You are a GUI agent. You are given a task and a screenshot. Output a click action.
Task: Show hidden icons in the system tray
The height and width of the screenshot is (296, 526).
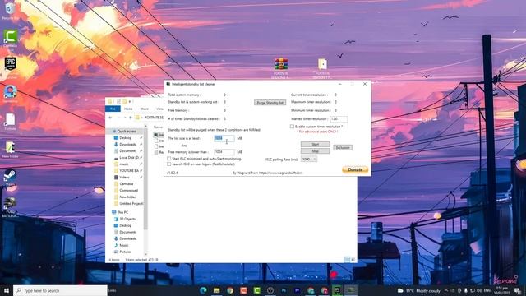[446, 290]
